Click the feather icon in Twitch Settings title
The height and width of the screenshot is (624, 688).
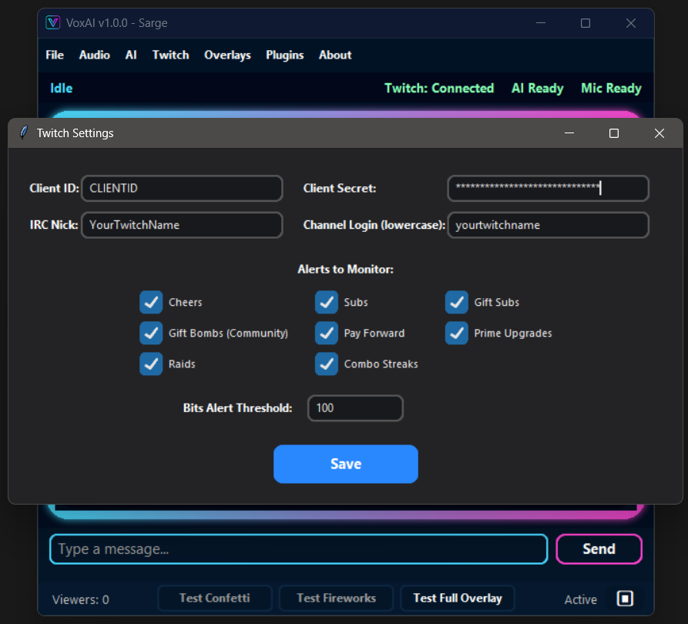click(24, 133)
